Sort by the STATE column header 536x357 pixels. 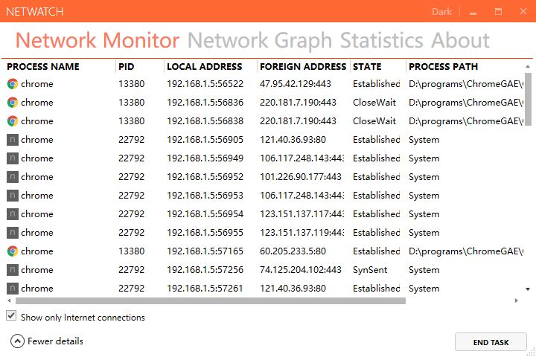[x=367, y=67]
